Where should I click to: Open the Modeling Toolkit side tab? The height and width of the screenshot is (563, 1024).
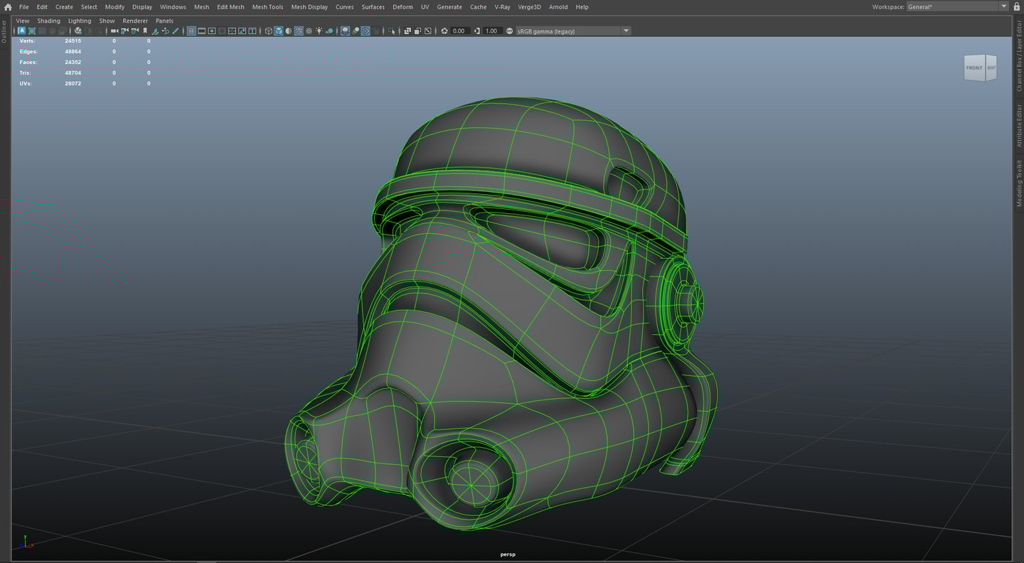[1018, 183]
